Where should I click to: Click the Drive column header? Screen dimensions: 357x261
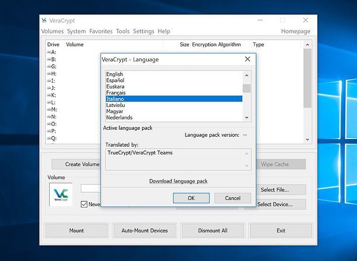[x=55, y=45]
